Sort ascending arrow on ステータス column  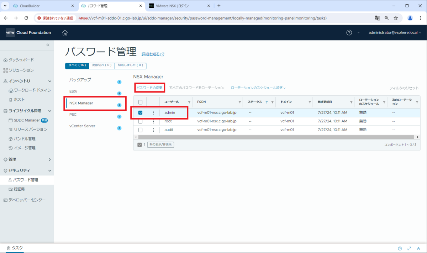pos(267,102)
